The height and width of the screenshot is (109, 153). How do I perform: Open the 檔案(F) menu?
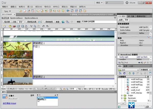click(x=5, y=7)
